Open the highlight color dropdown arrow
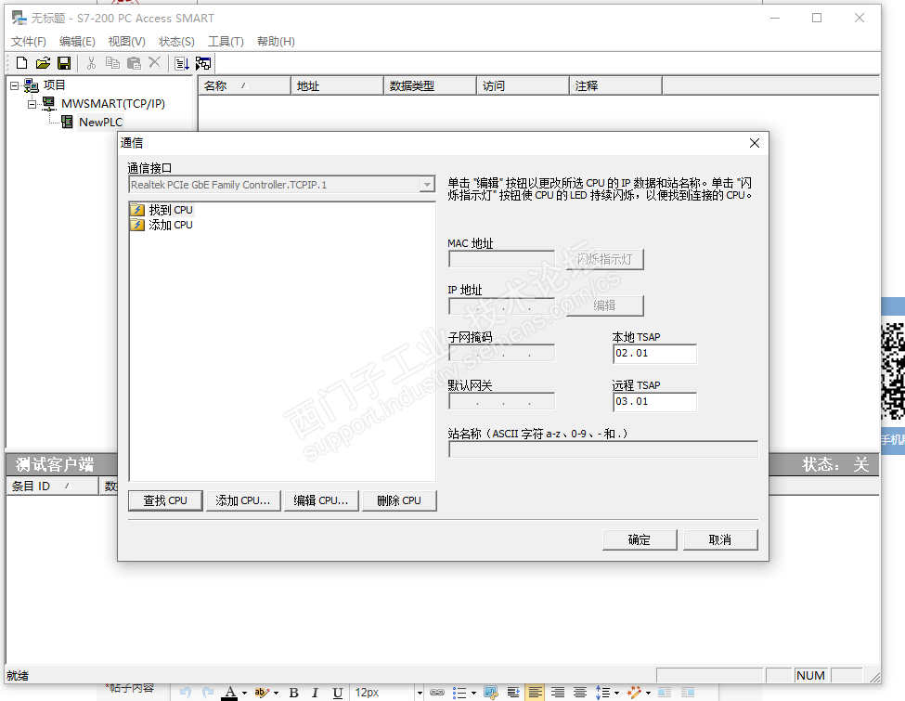This screenshot has height=701, width=905. pyautogui.click(x=276, y=693)
